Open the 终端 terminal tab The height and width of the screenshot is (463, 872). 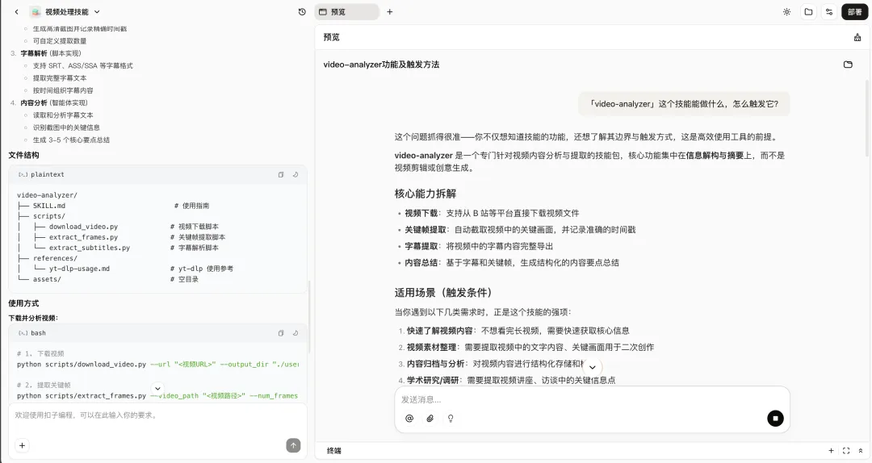click(333, 451)
